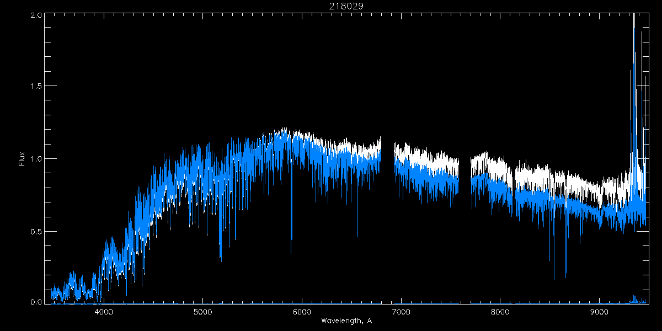Select the 9000 x-axis tick label
The width and height of the screenshot is (662, 331).
[x=599, y=311]
